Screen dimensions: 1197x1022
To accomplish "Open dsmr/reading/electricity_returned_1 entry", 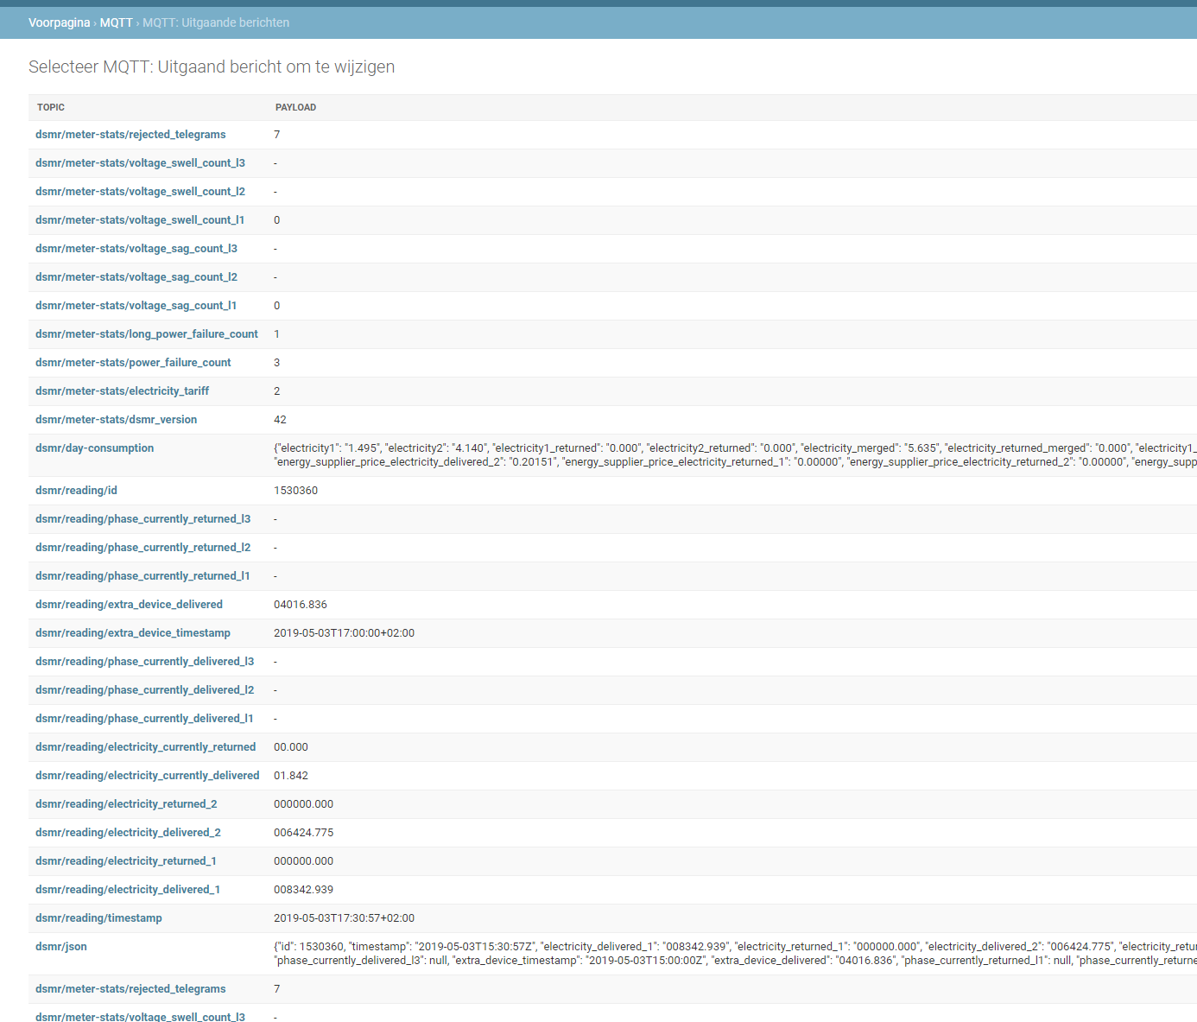I will coord(125,861).
